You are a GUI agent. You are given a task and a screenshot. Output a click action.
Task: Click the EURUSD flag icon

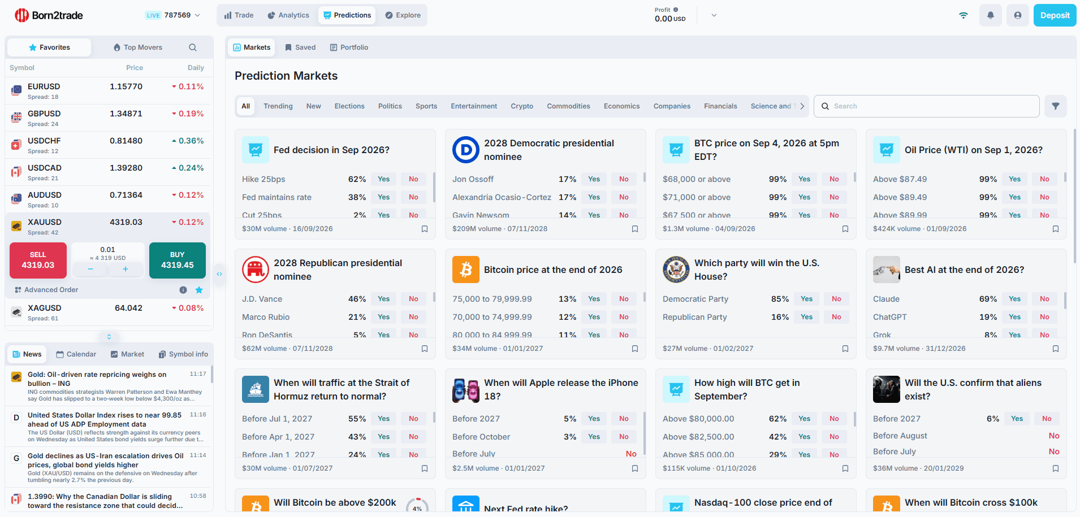click(x=16, y=89)
